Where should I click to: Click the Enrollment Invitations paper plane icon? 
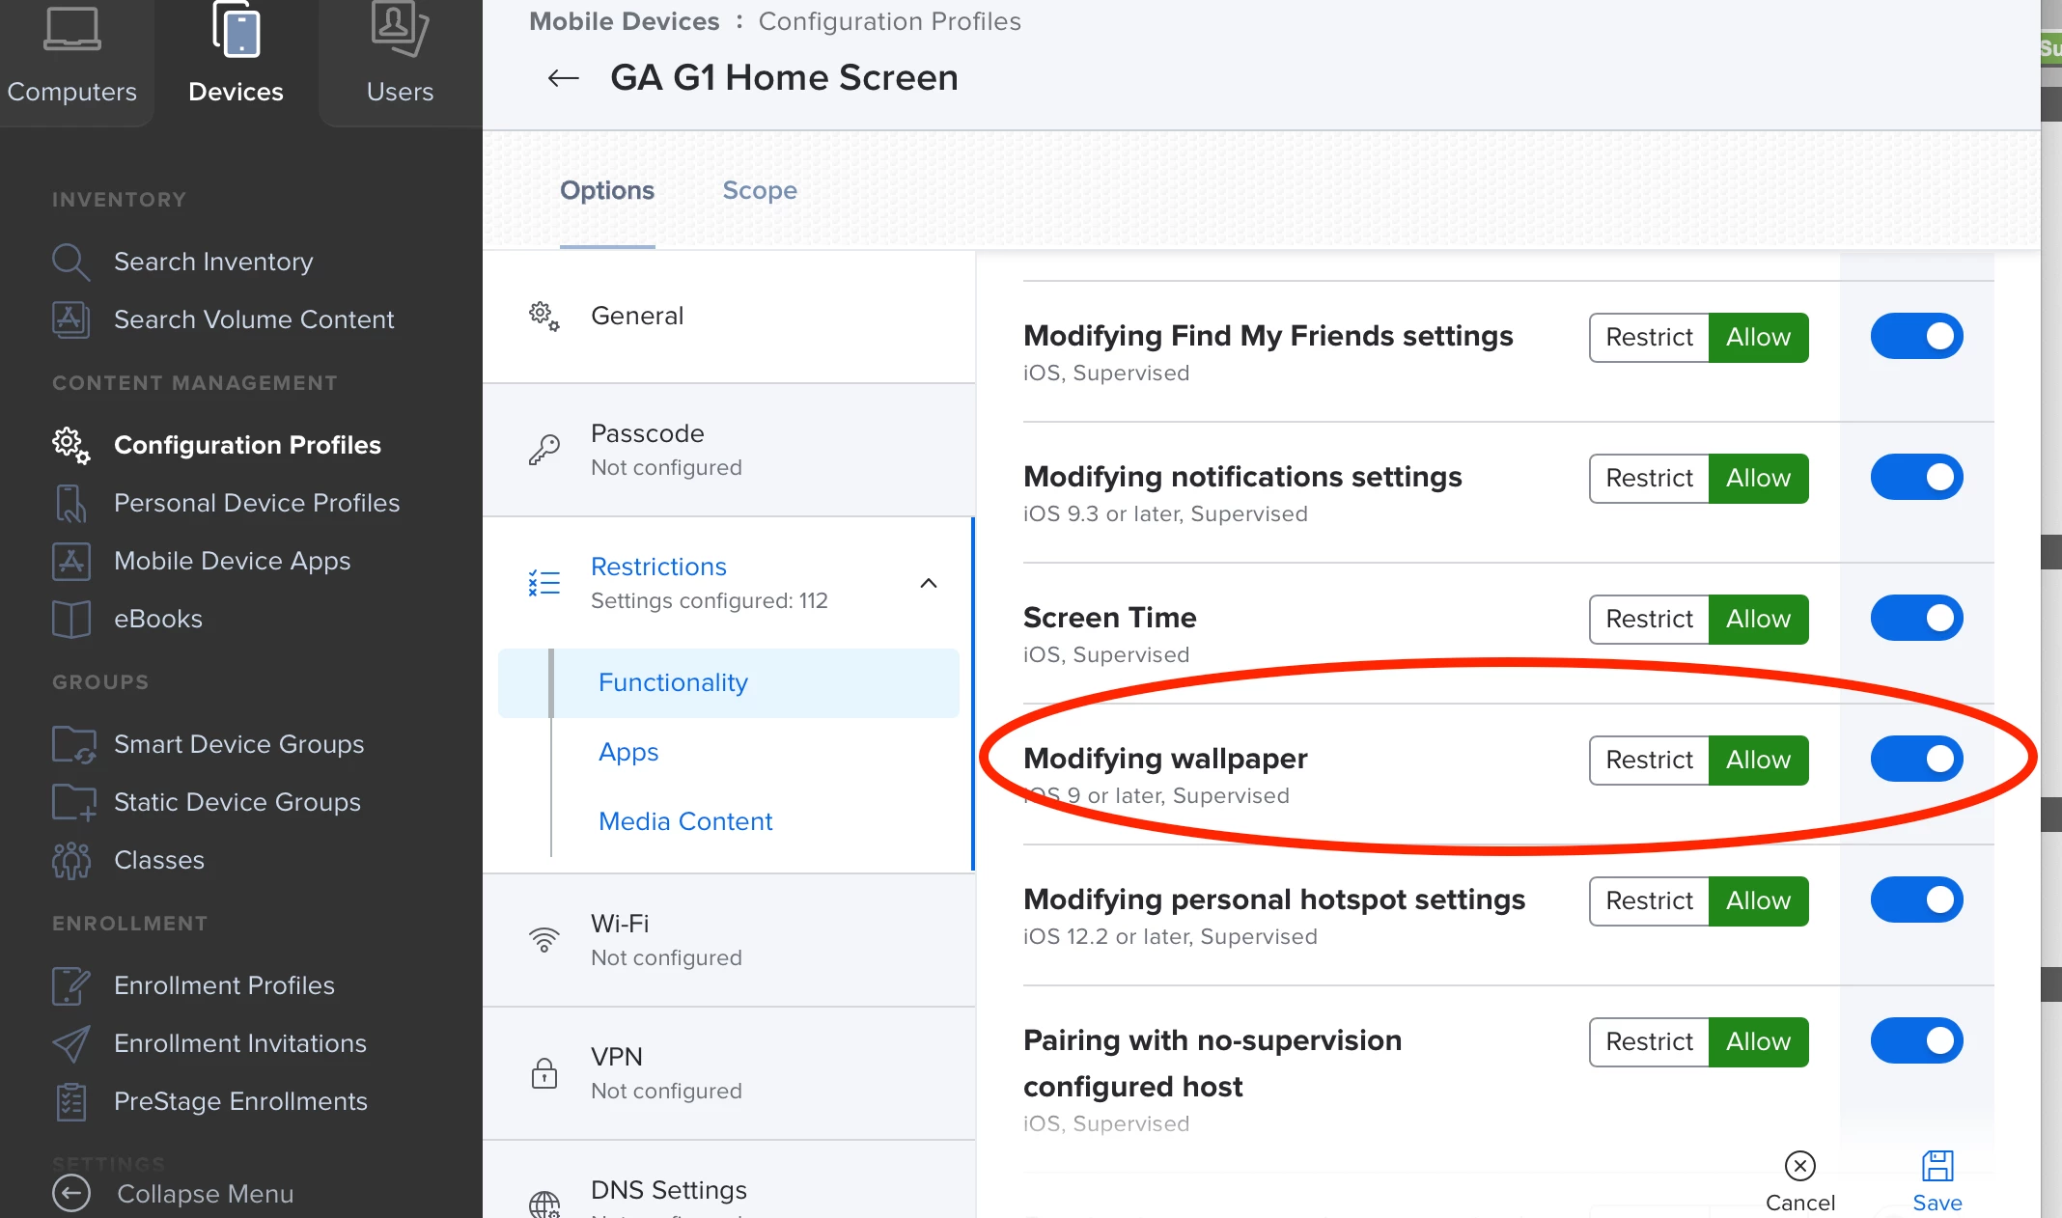click(70, 1043)
